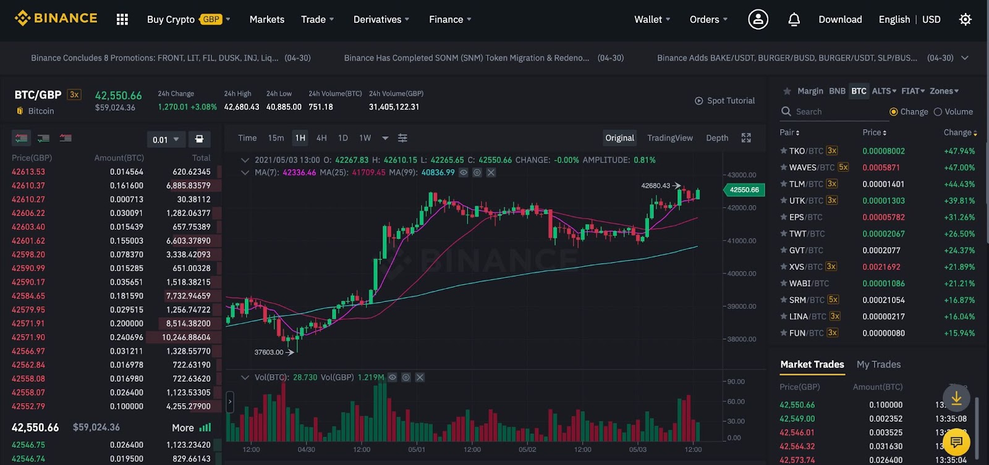Open the yellow chat support button

pyautogui.click(x=956, y=442)
